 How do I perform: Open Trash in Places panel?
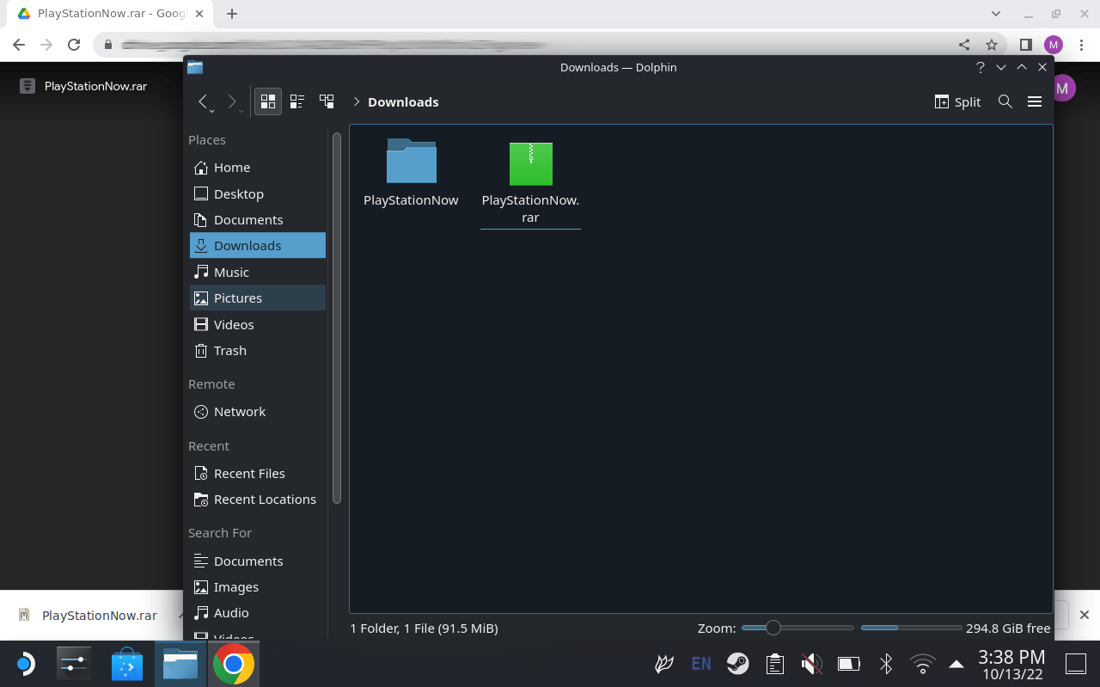click(258, 350)
